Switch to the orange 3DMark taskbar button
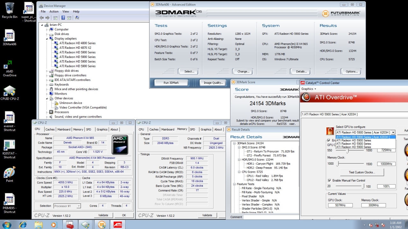The height and width of the screenshot is (229, 408). tap(102, 225)
